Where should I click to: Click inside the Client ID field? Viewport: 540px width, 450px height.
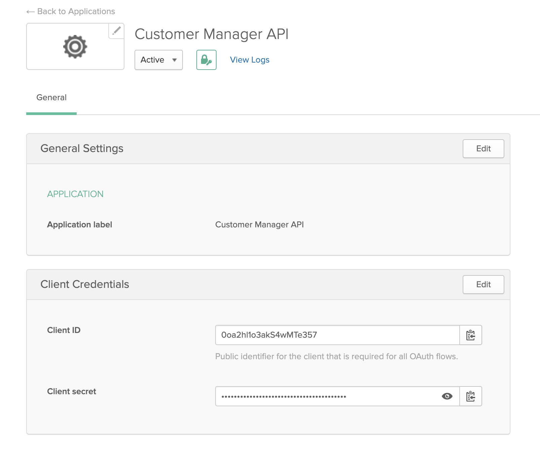pyautogui.click(x=336, y=335)
